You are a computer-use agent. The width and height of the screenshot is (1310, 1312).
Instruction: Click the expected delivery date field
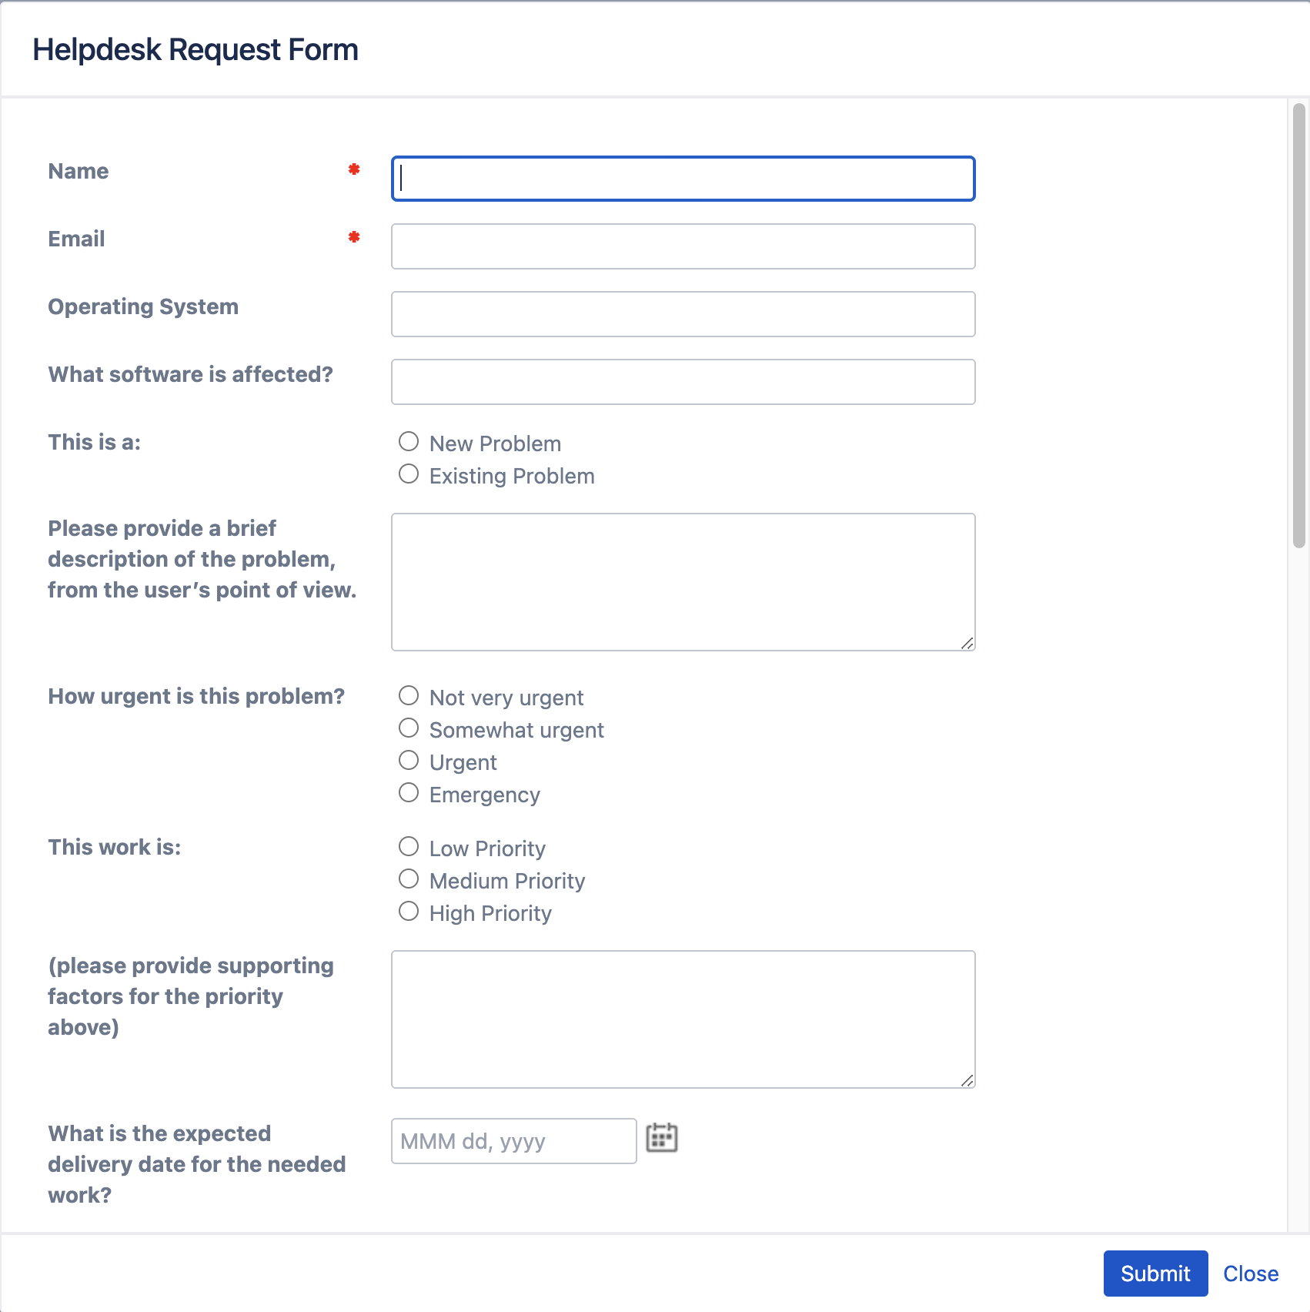[513, 1141]
